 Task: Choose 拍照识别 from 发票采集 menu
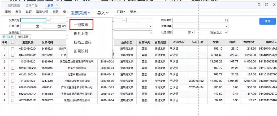tap(81, 51)
